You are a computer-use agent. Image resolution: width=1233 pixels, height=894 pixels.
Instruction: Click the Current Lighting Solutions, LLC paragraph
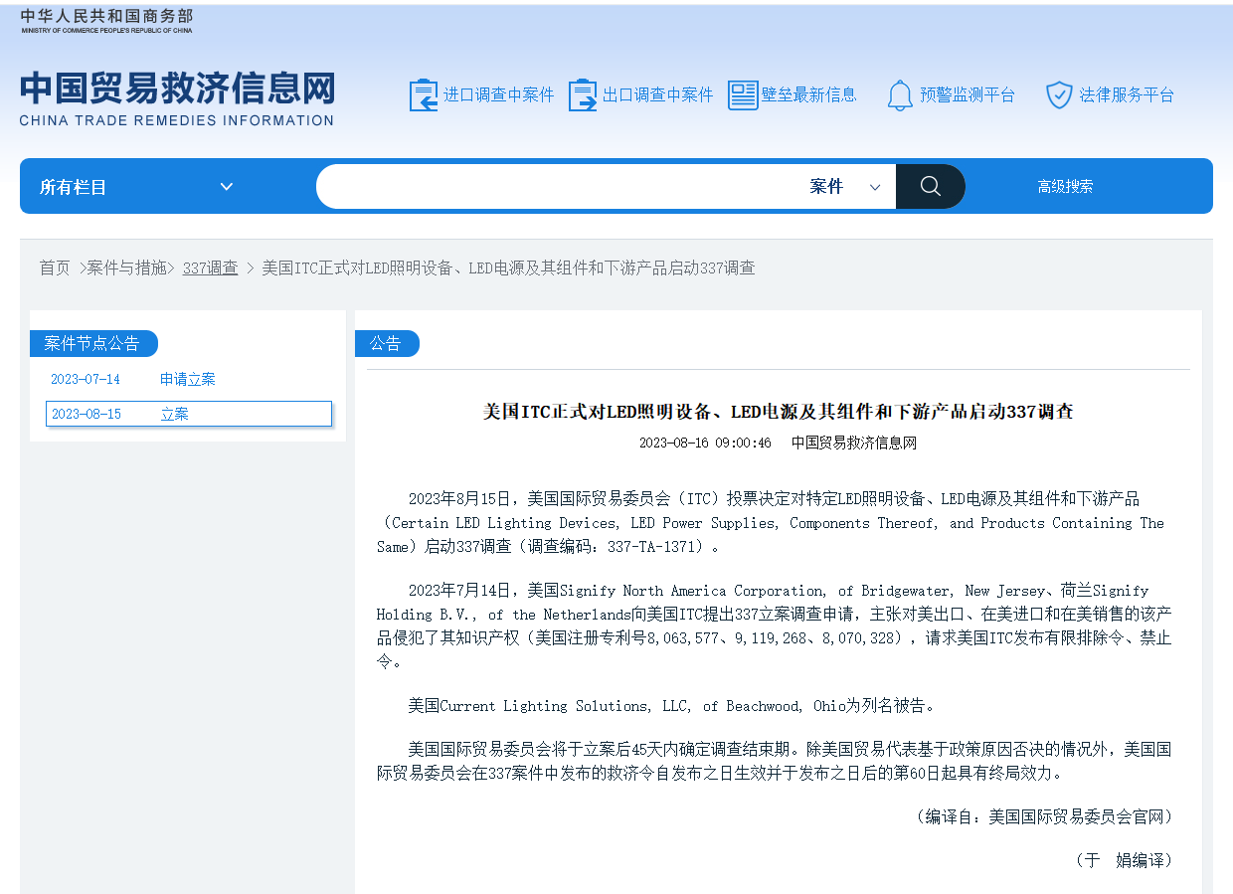tap(671, 706)
